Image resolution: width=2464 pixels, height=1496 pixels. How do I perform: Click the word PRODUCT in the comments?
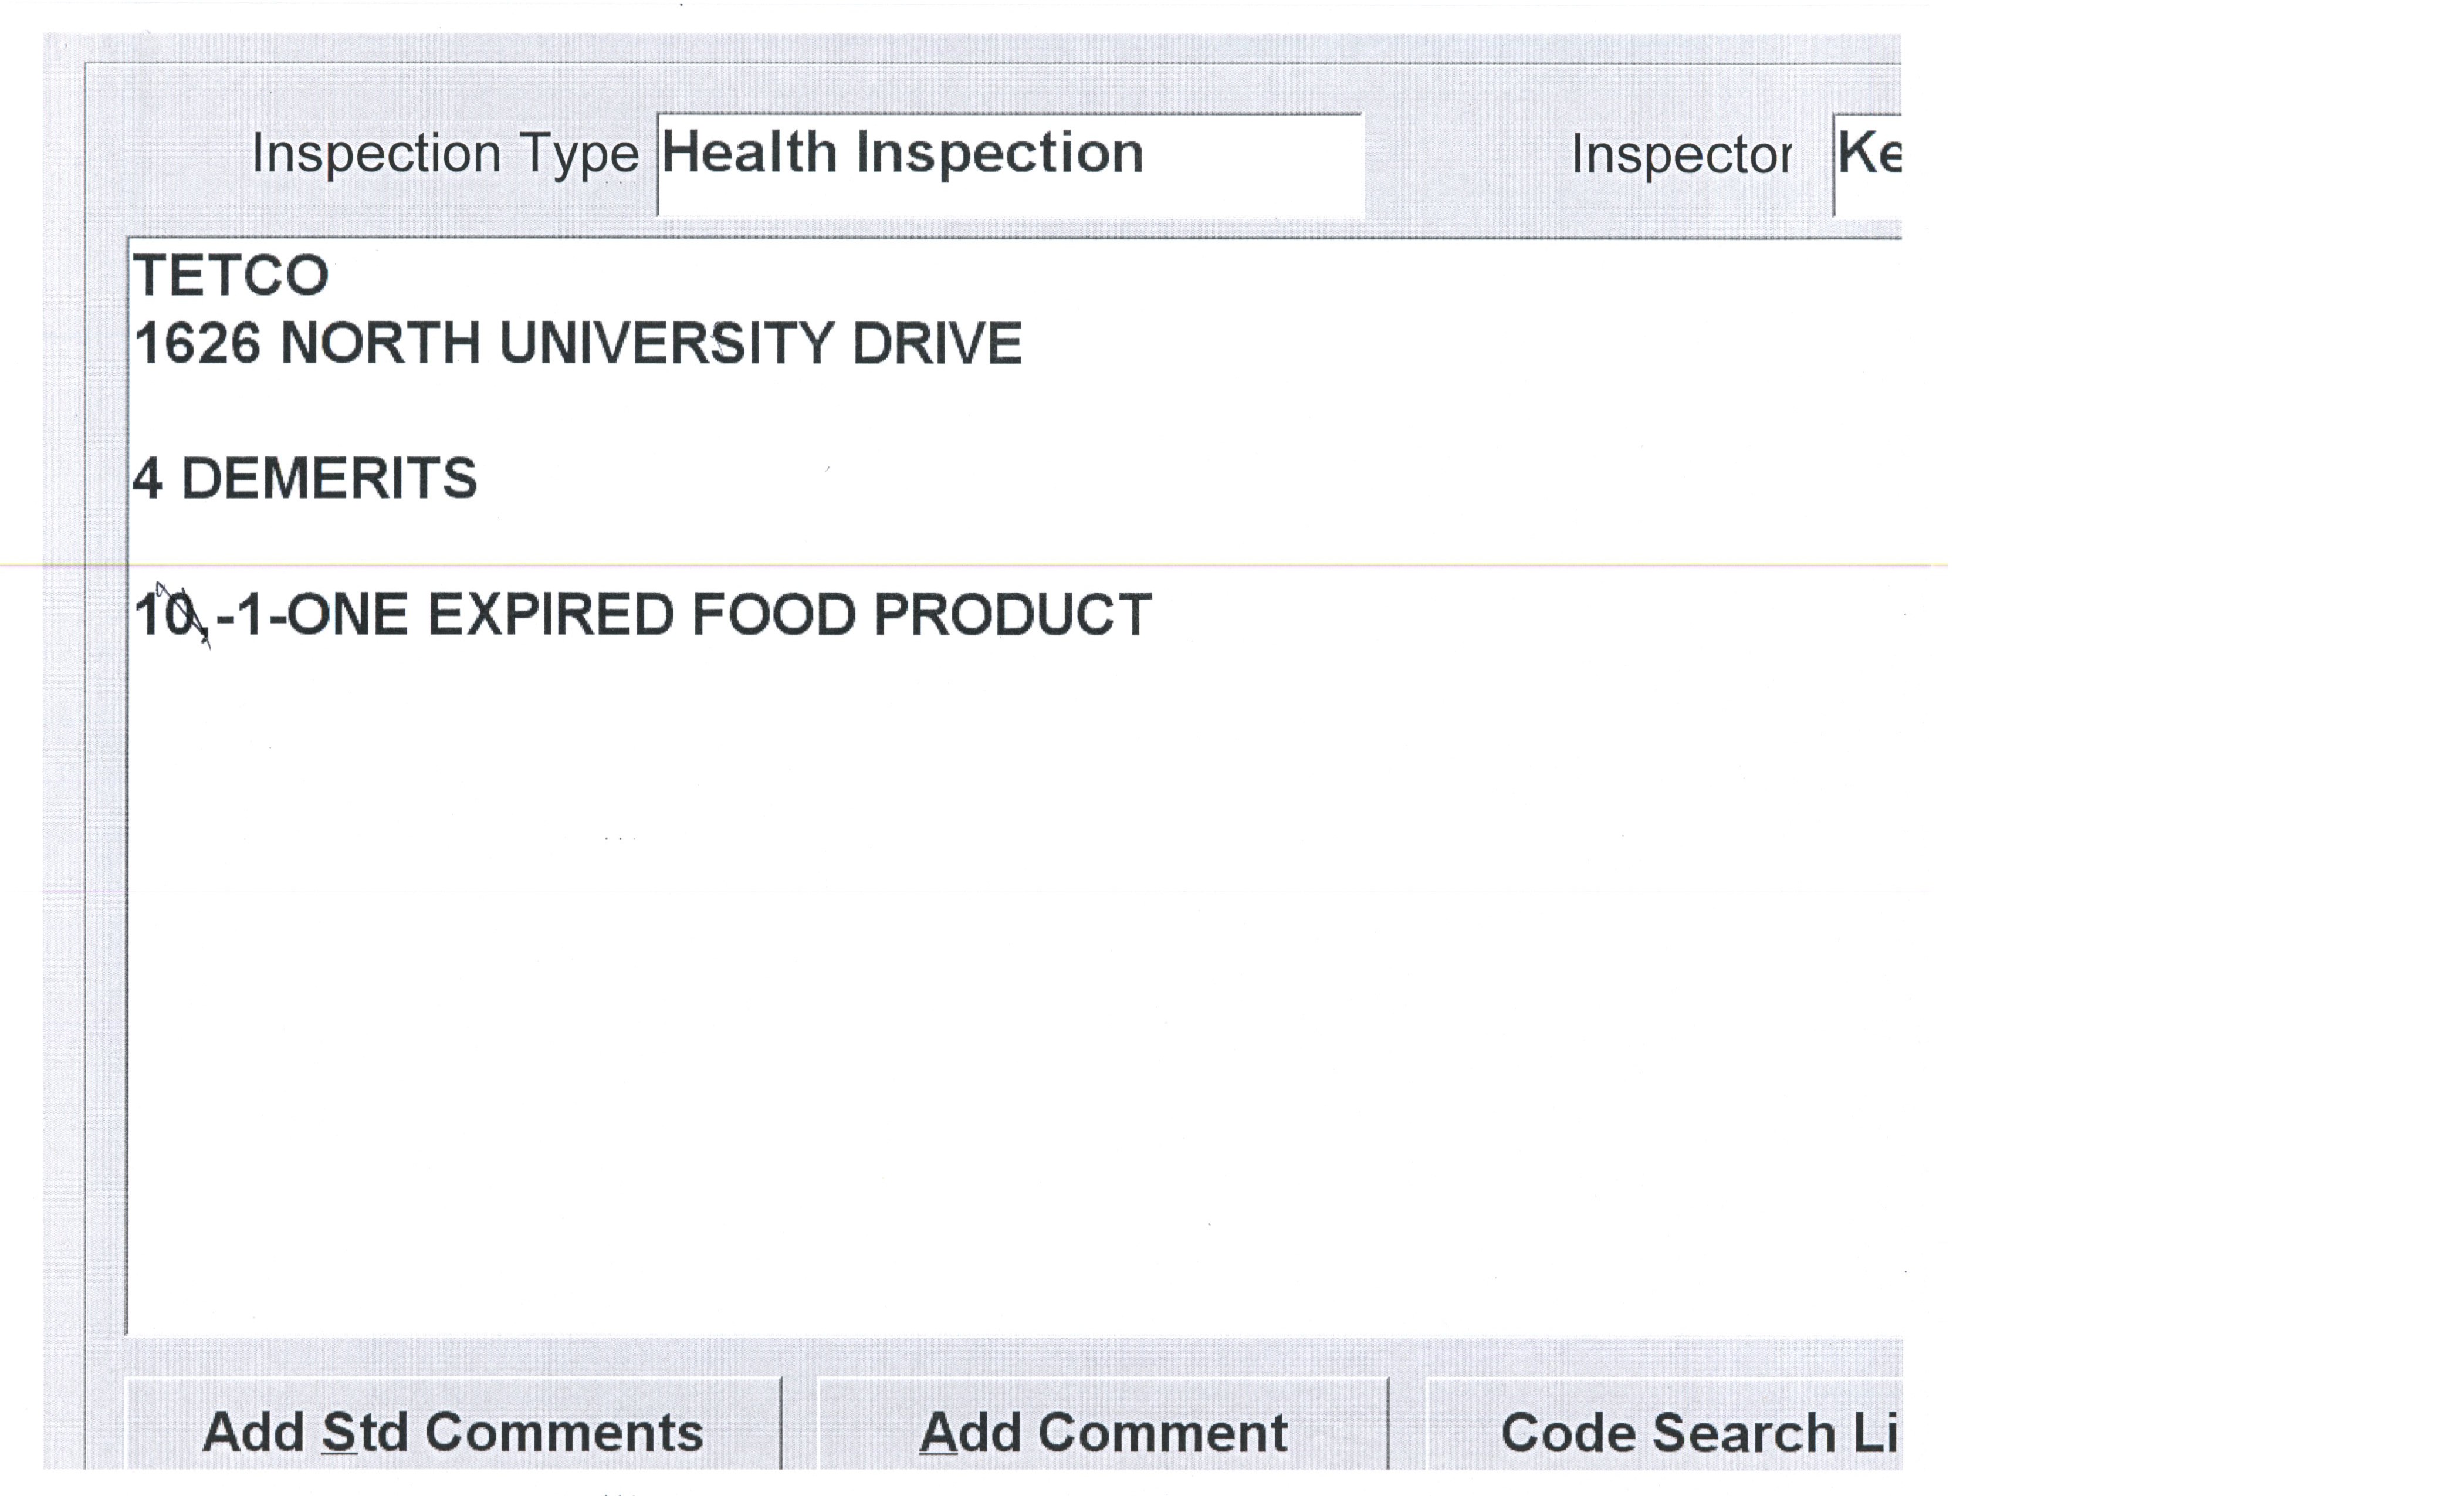coord(1013,614)
